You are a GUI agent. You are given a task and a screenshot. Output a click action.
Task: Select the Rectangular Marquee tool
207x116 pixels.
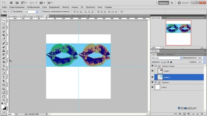[x=4, y=24]
